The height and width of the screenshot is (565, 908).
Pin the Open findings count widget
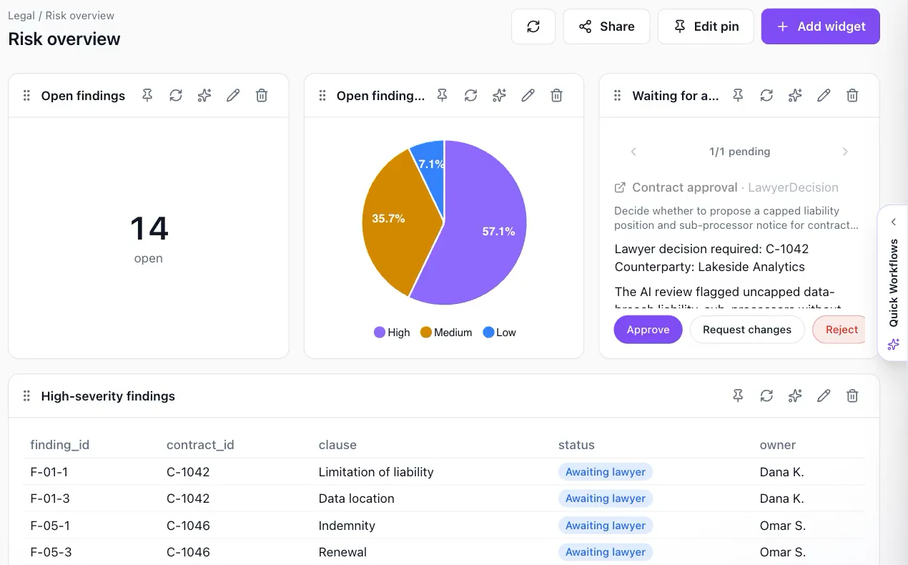147,95
